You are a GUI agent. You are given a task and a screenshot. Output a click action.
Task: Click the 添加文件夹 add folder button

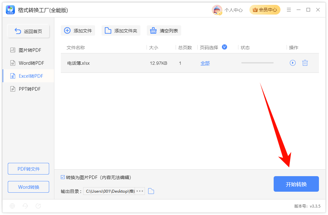point(121,30)
